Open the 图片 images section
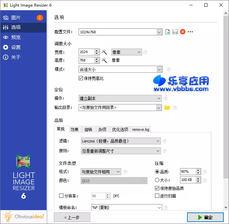 point(23,18)
